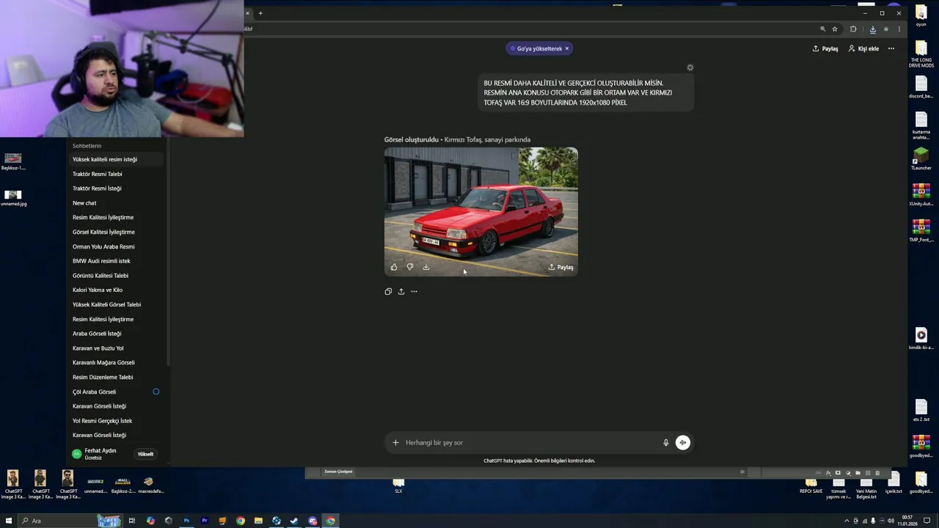The width and height of the screenshot is (939, 528).
Task: Click share icon below the image
Action: [x=401, y=291]
